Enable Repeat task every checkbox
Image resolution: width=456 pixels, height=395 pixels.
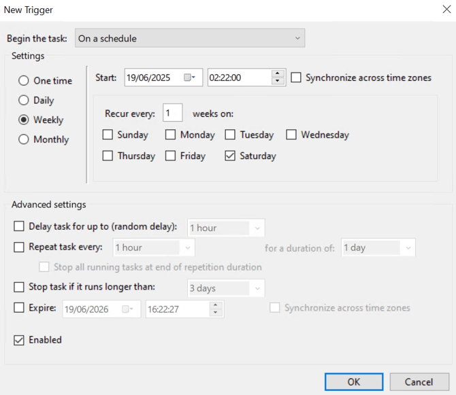click(19, 247)
